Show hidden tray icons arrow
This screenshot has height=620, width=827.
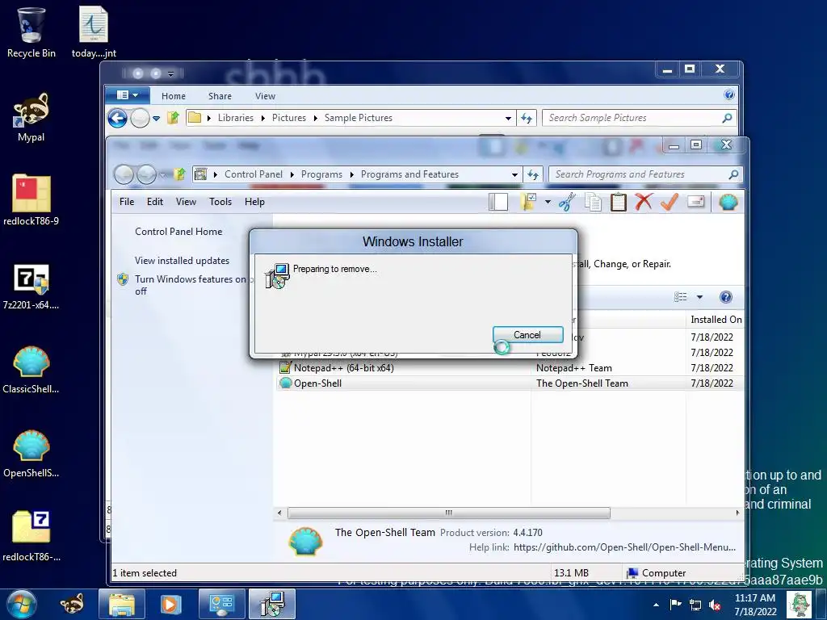point(656,605)
